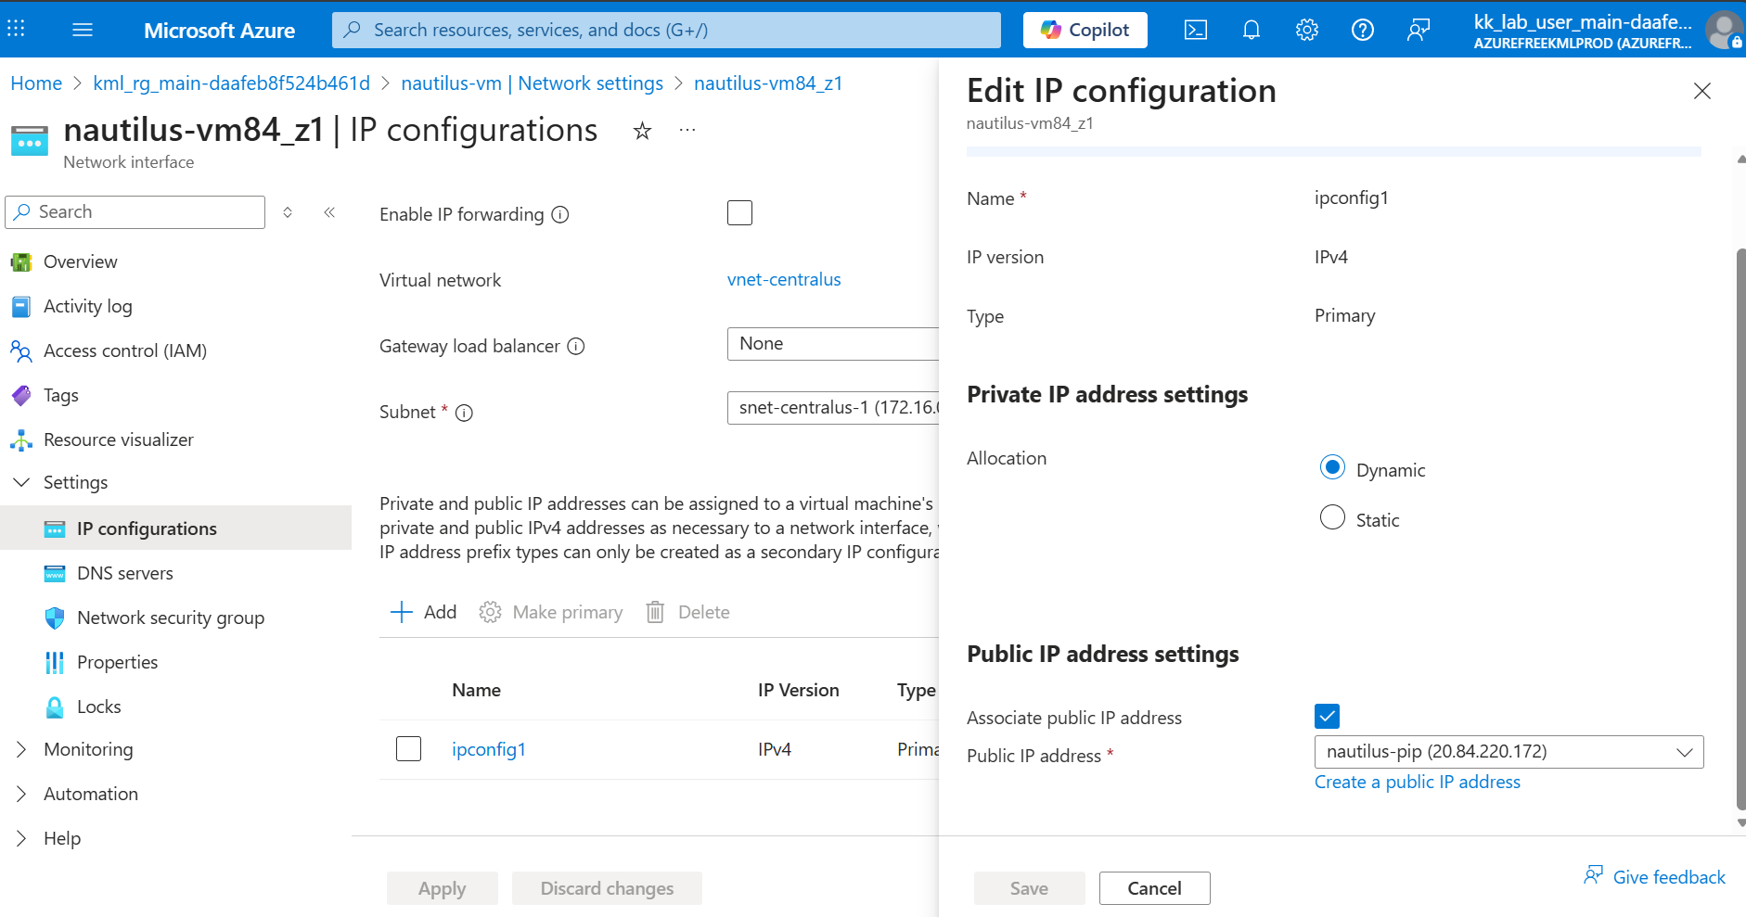Open portal settings gear icon
The image size is (1746, 917).
(1307, 31)
